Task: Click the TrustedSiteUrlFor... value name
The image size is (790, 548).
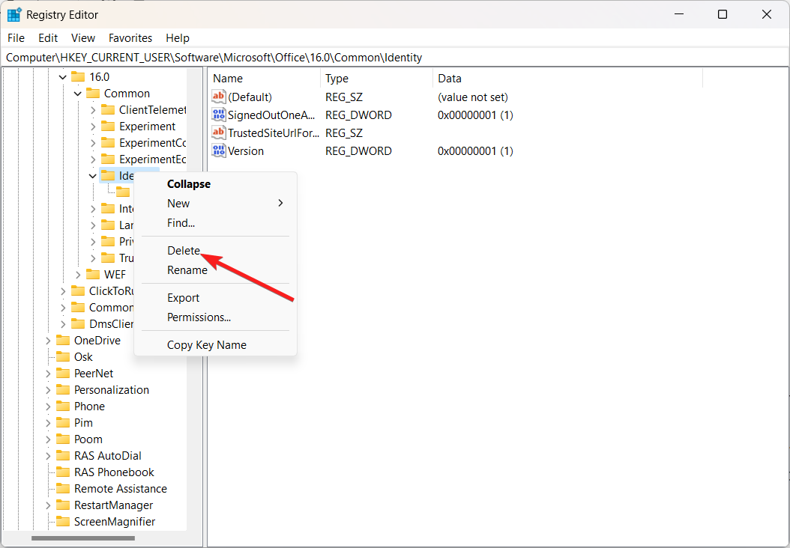Action: pyautogui.click(x=274, y=133)
